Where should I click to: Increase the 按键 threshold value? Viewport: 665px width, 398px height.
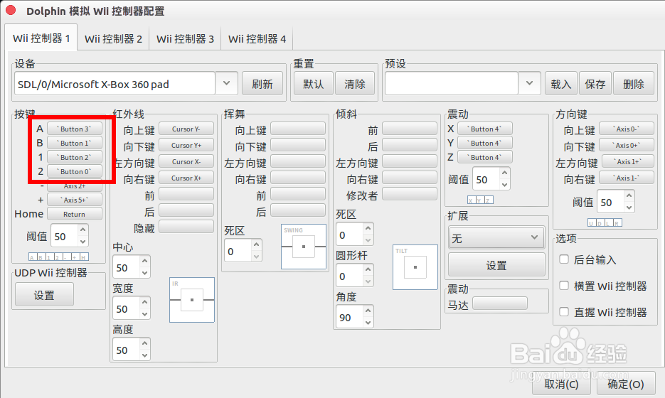coord(83,230)
